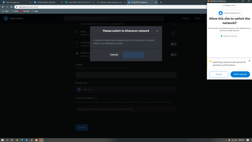The image size is (252, 142).
Task: Click the Unlockable Content lock icon
Action: [77, 43]
